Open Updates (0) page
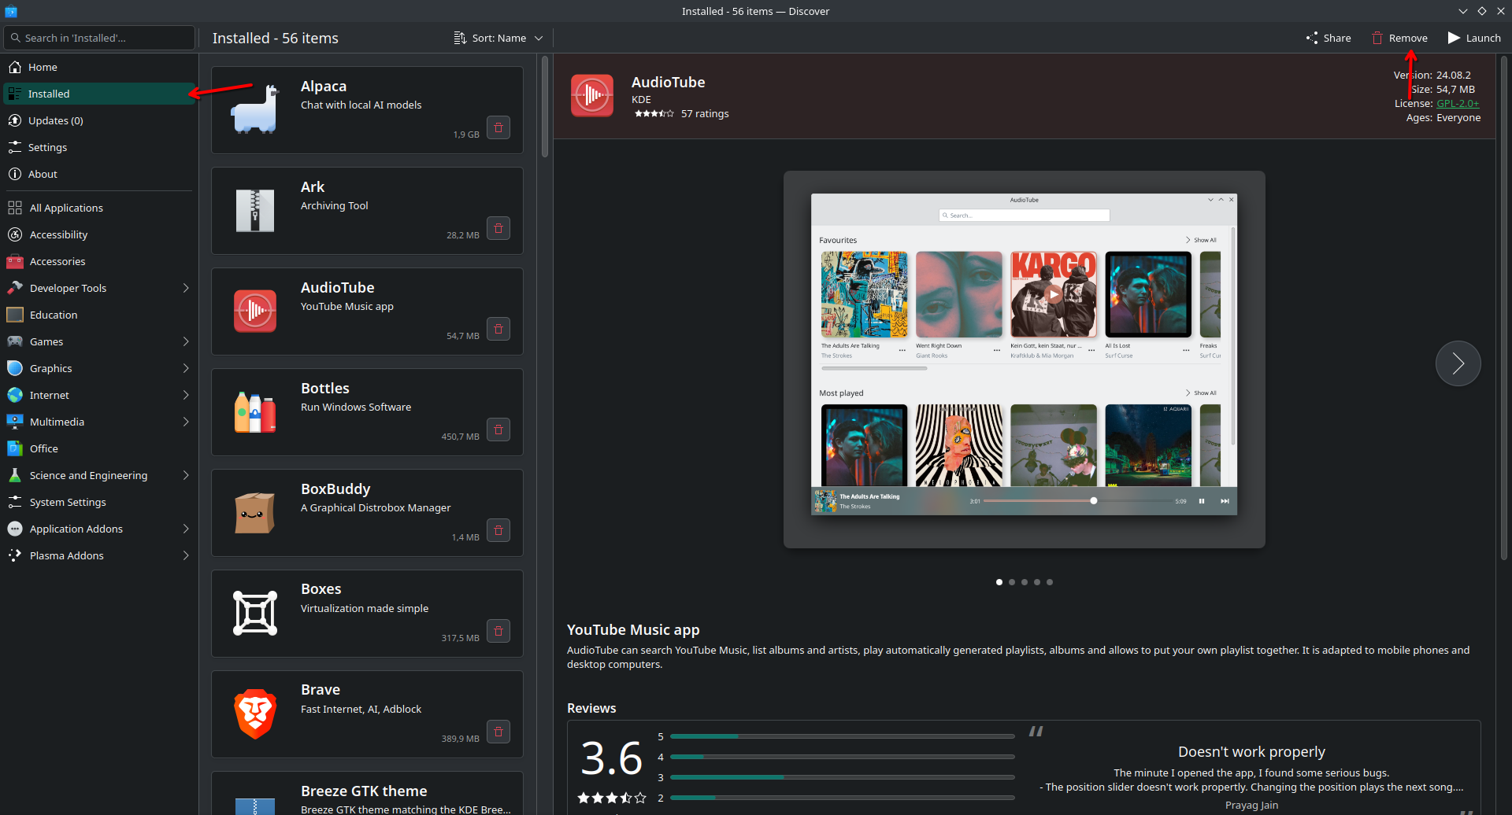This screenshot has width=1512, height=815. pos(99,120)
